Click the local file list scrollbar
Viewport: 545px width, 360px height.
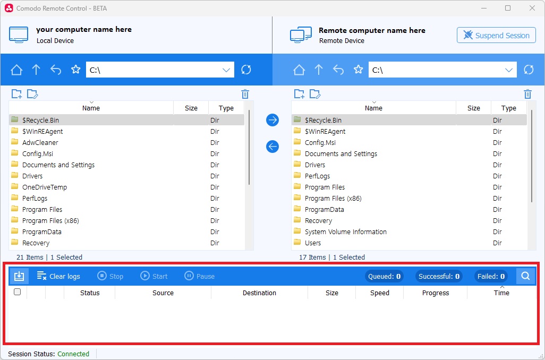pos(249,149)
